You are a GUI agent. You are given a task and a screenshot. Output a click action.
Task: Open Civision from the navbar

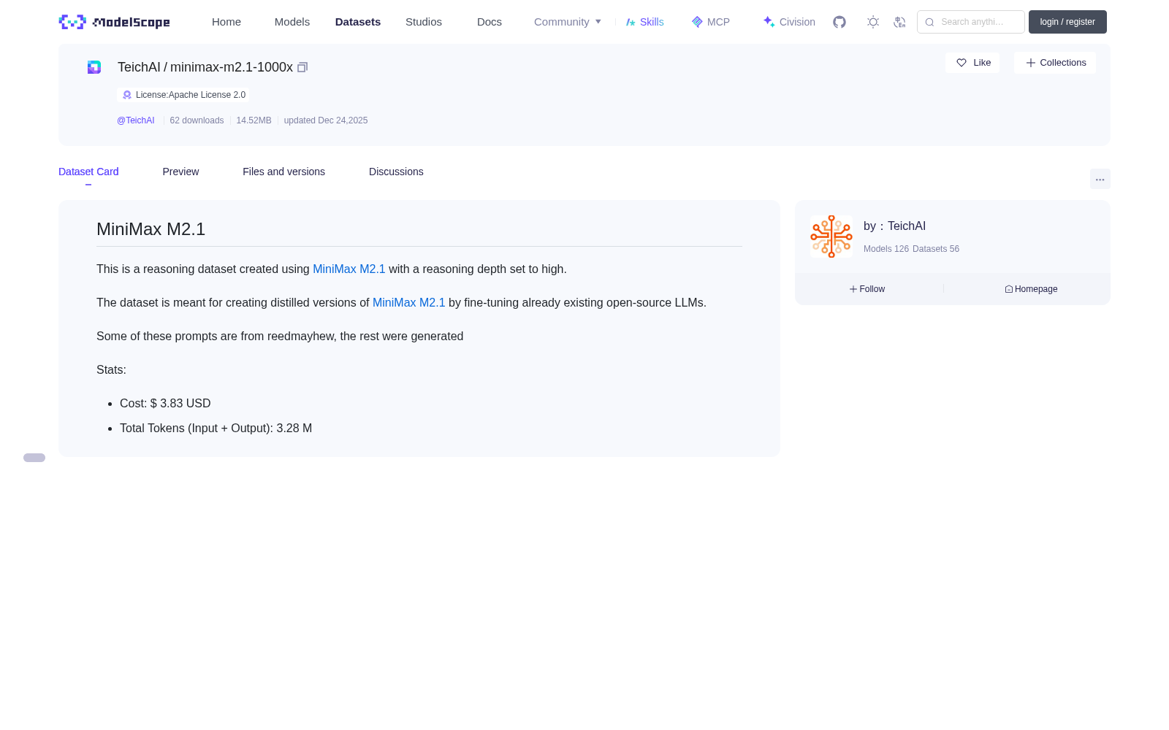point(789,22)
